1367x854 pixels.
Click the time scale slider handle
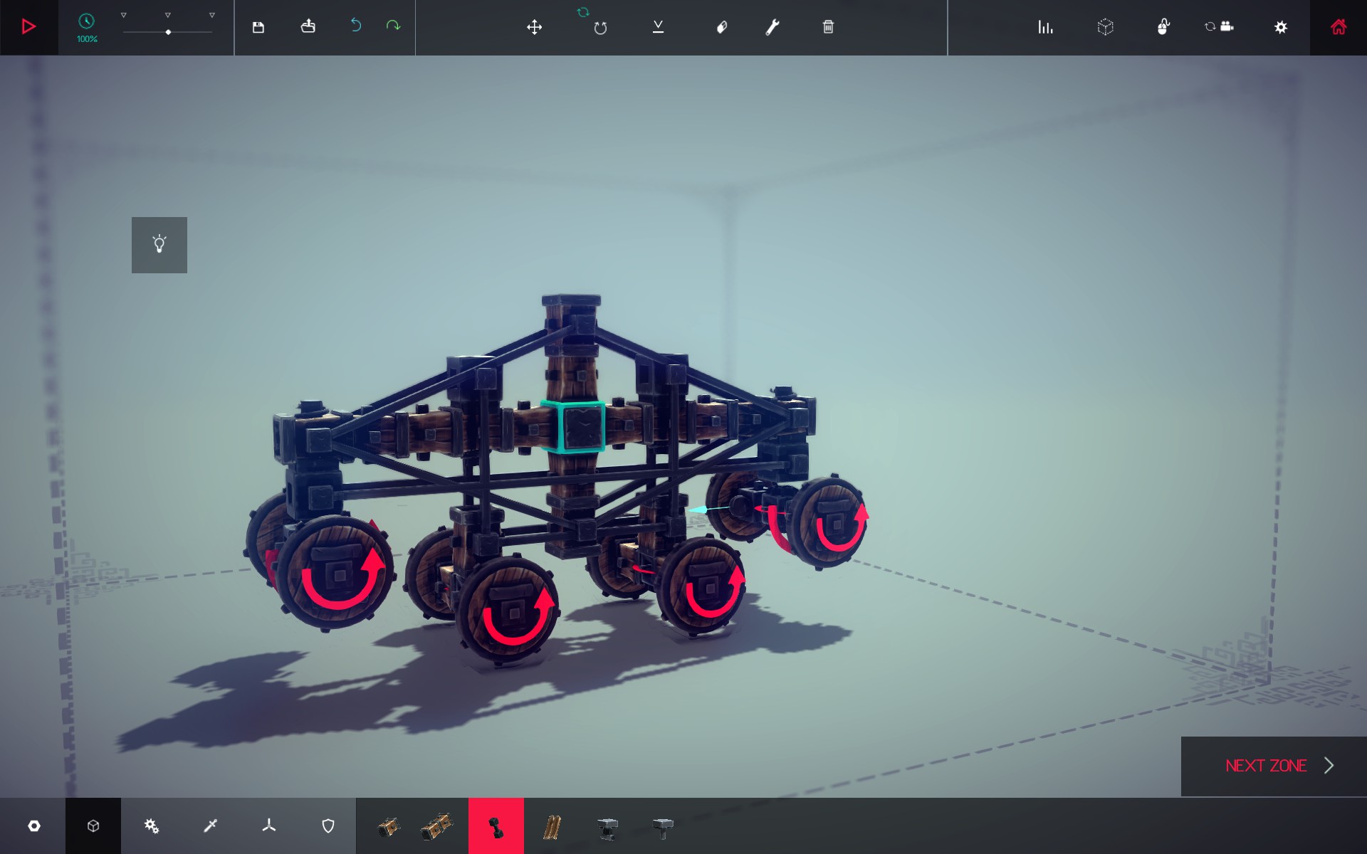[x=168, y=32]
